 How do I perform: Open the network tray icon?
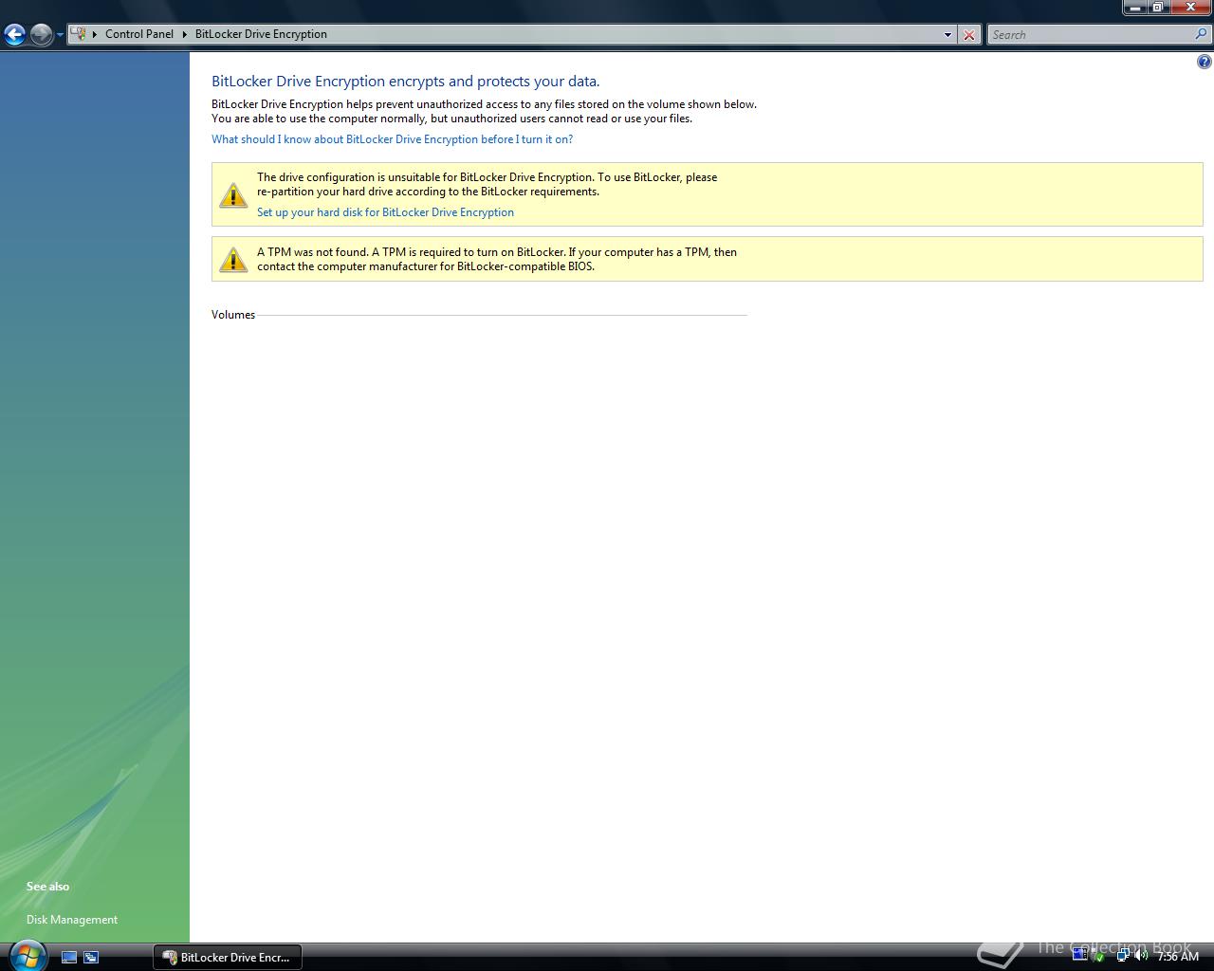pos(1123,956)
